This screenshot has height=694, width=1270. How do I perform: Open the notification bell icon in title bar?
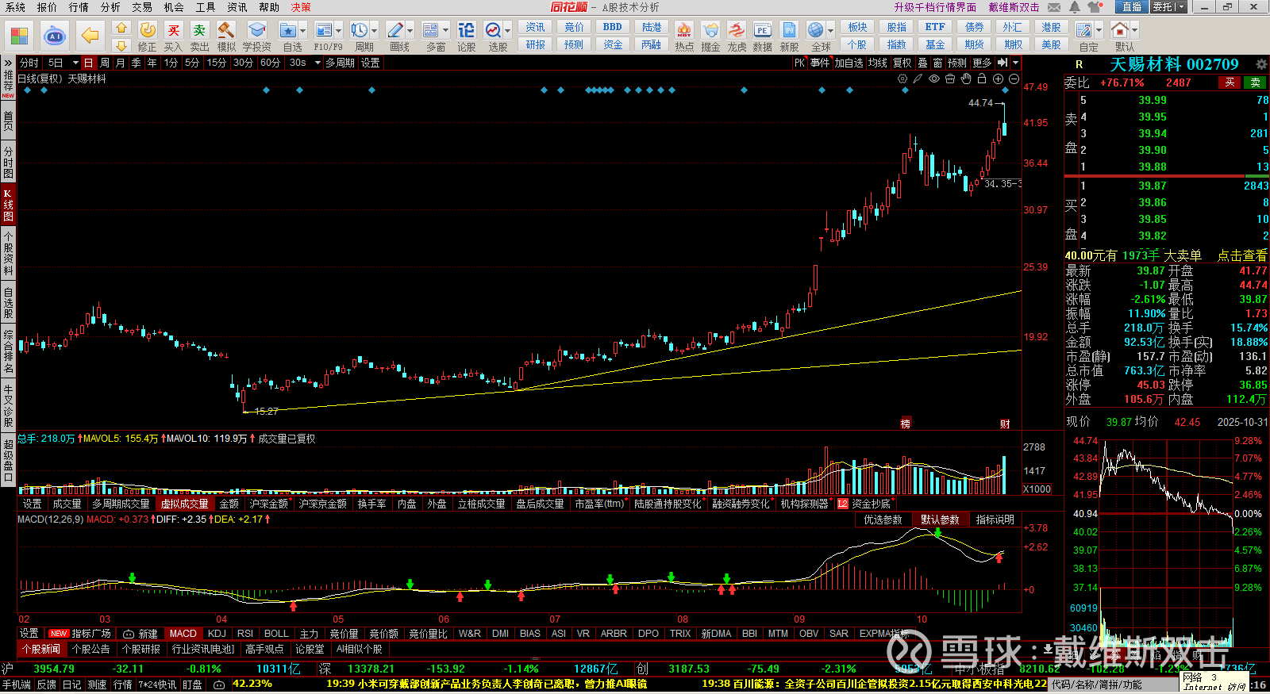tap(1074, 7)
